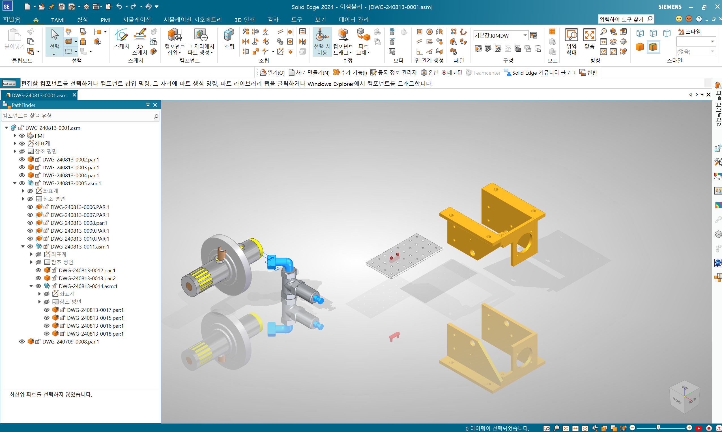Open the Solid Edge 커뮤니티 블로그 link
This screenshot has width=722, height=432.
(x=540, y=72)
